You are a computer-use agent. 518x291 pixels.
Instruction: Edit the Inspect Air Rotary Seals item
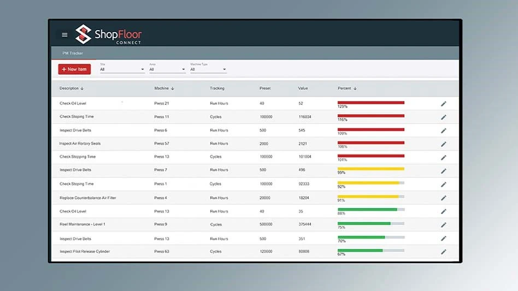coord(444,144)
